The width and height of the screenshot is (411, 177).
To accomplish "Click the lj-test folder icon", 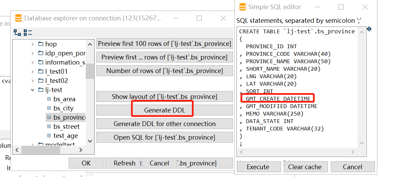I will (x=41, y=90).
